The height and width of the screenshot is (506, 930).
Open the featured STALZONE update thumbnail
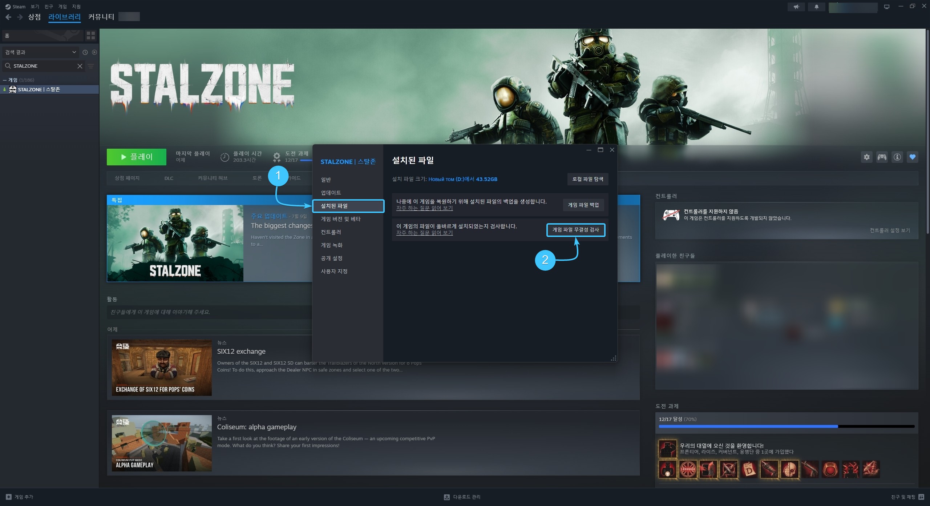click(175, 243)
